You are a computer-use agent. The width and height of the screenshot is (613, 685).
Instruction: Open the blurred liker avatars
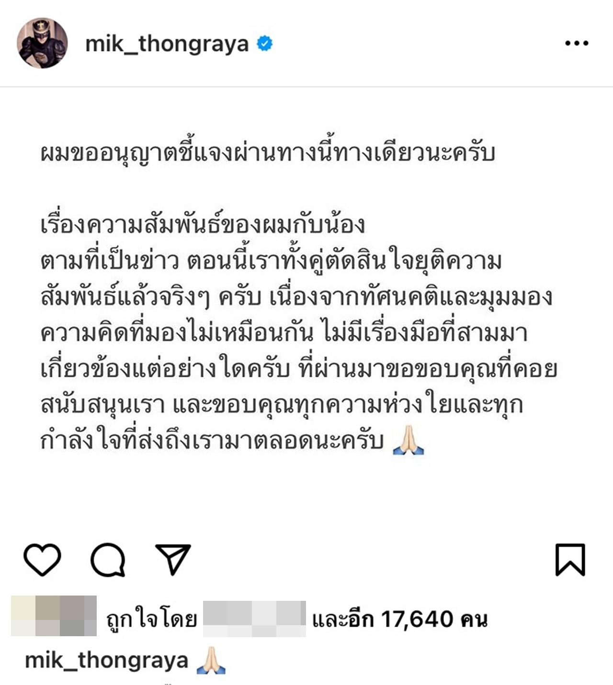click(54, 616)
